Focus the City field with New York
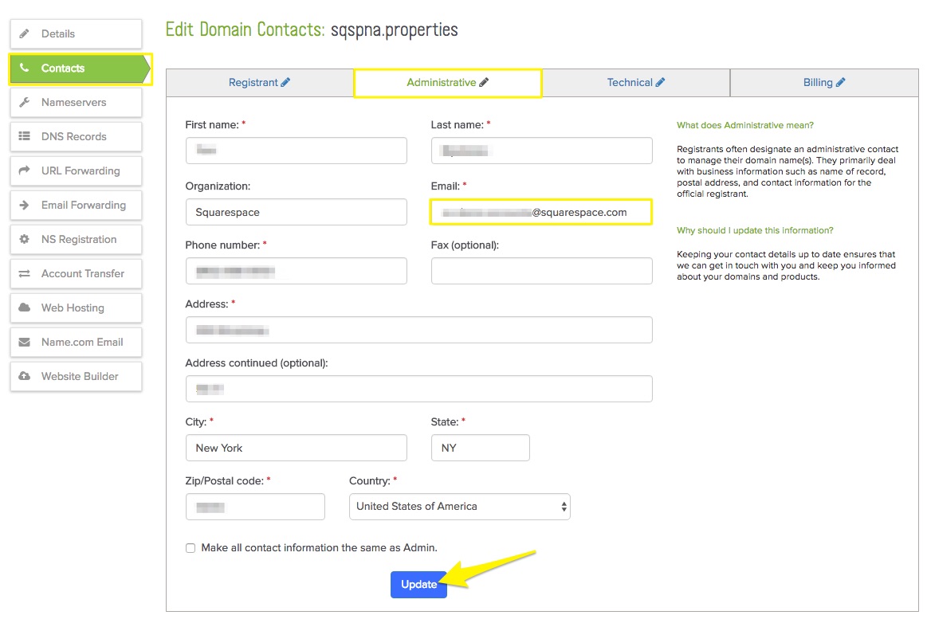The height and width of the screenshot is (619, 931). pos(296,448)
